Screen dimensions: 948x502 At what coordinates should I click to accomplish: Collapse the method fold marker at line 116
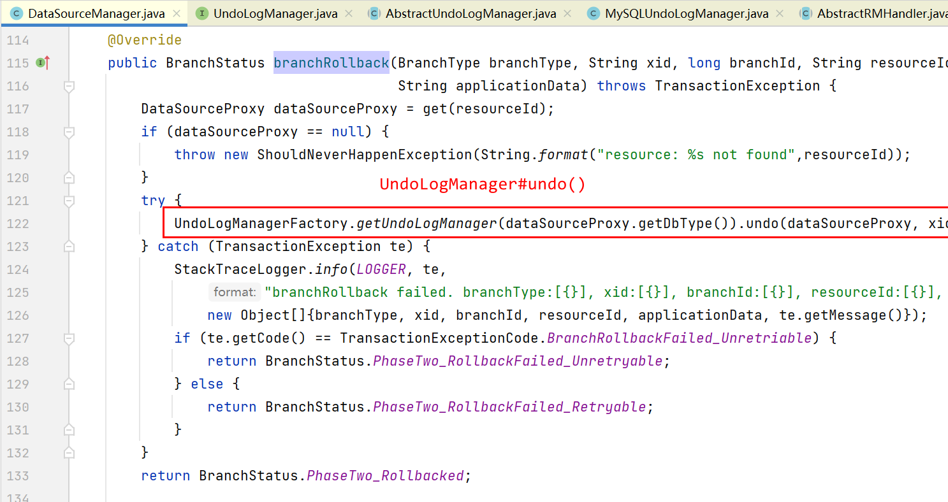(69, 86)
